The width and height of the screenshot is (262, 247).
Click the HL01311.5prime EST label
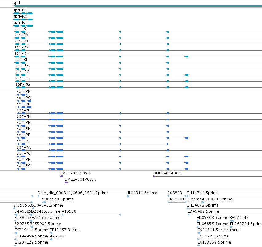(x=142, y=193)
